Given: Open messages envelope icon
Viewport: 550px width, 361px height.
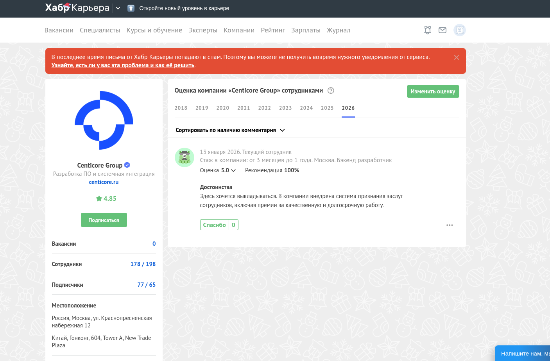Looking at the screenshot, I should click(443, 30).
